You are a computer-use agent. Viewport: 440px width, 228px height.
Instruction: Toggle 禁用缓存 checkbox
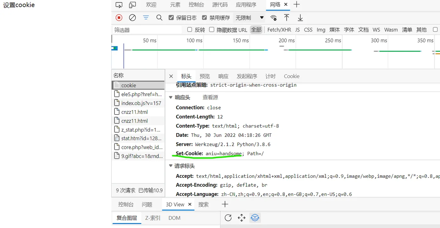204,18
